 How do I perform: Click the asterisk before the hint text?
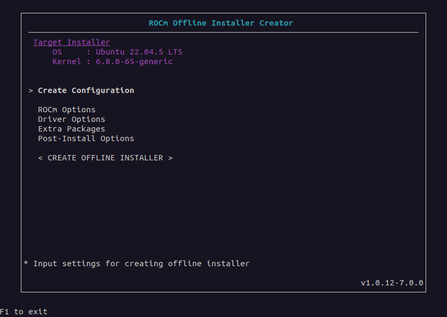click(26, 262)
